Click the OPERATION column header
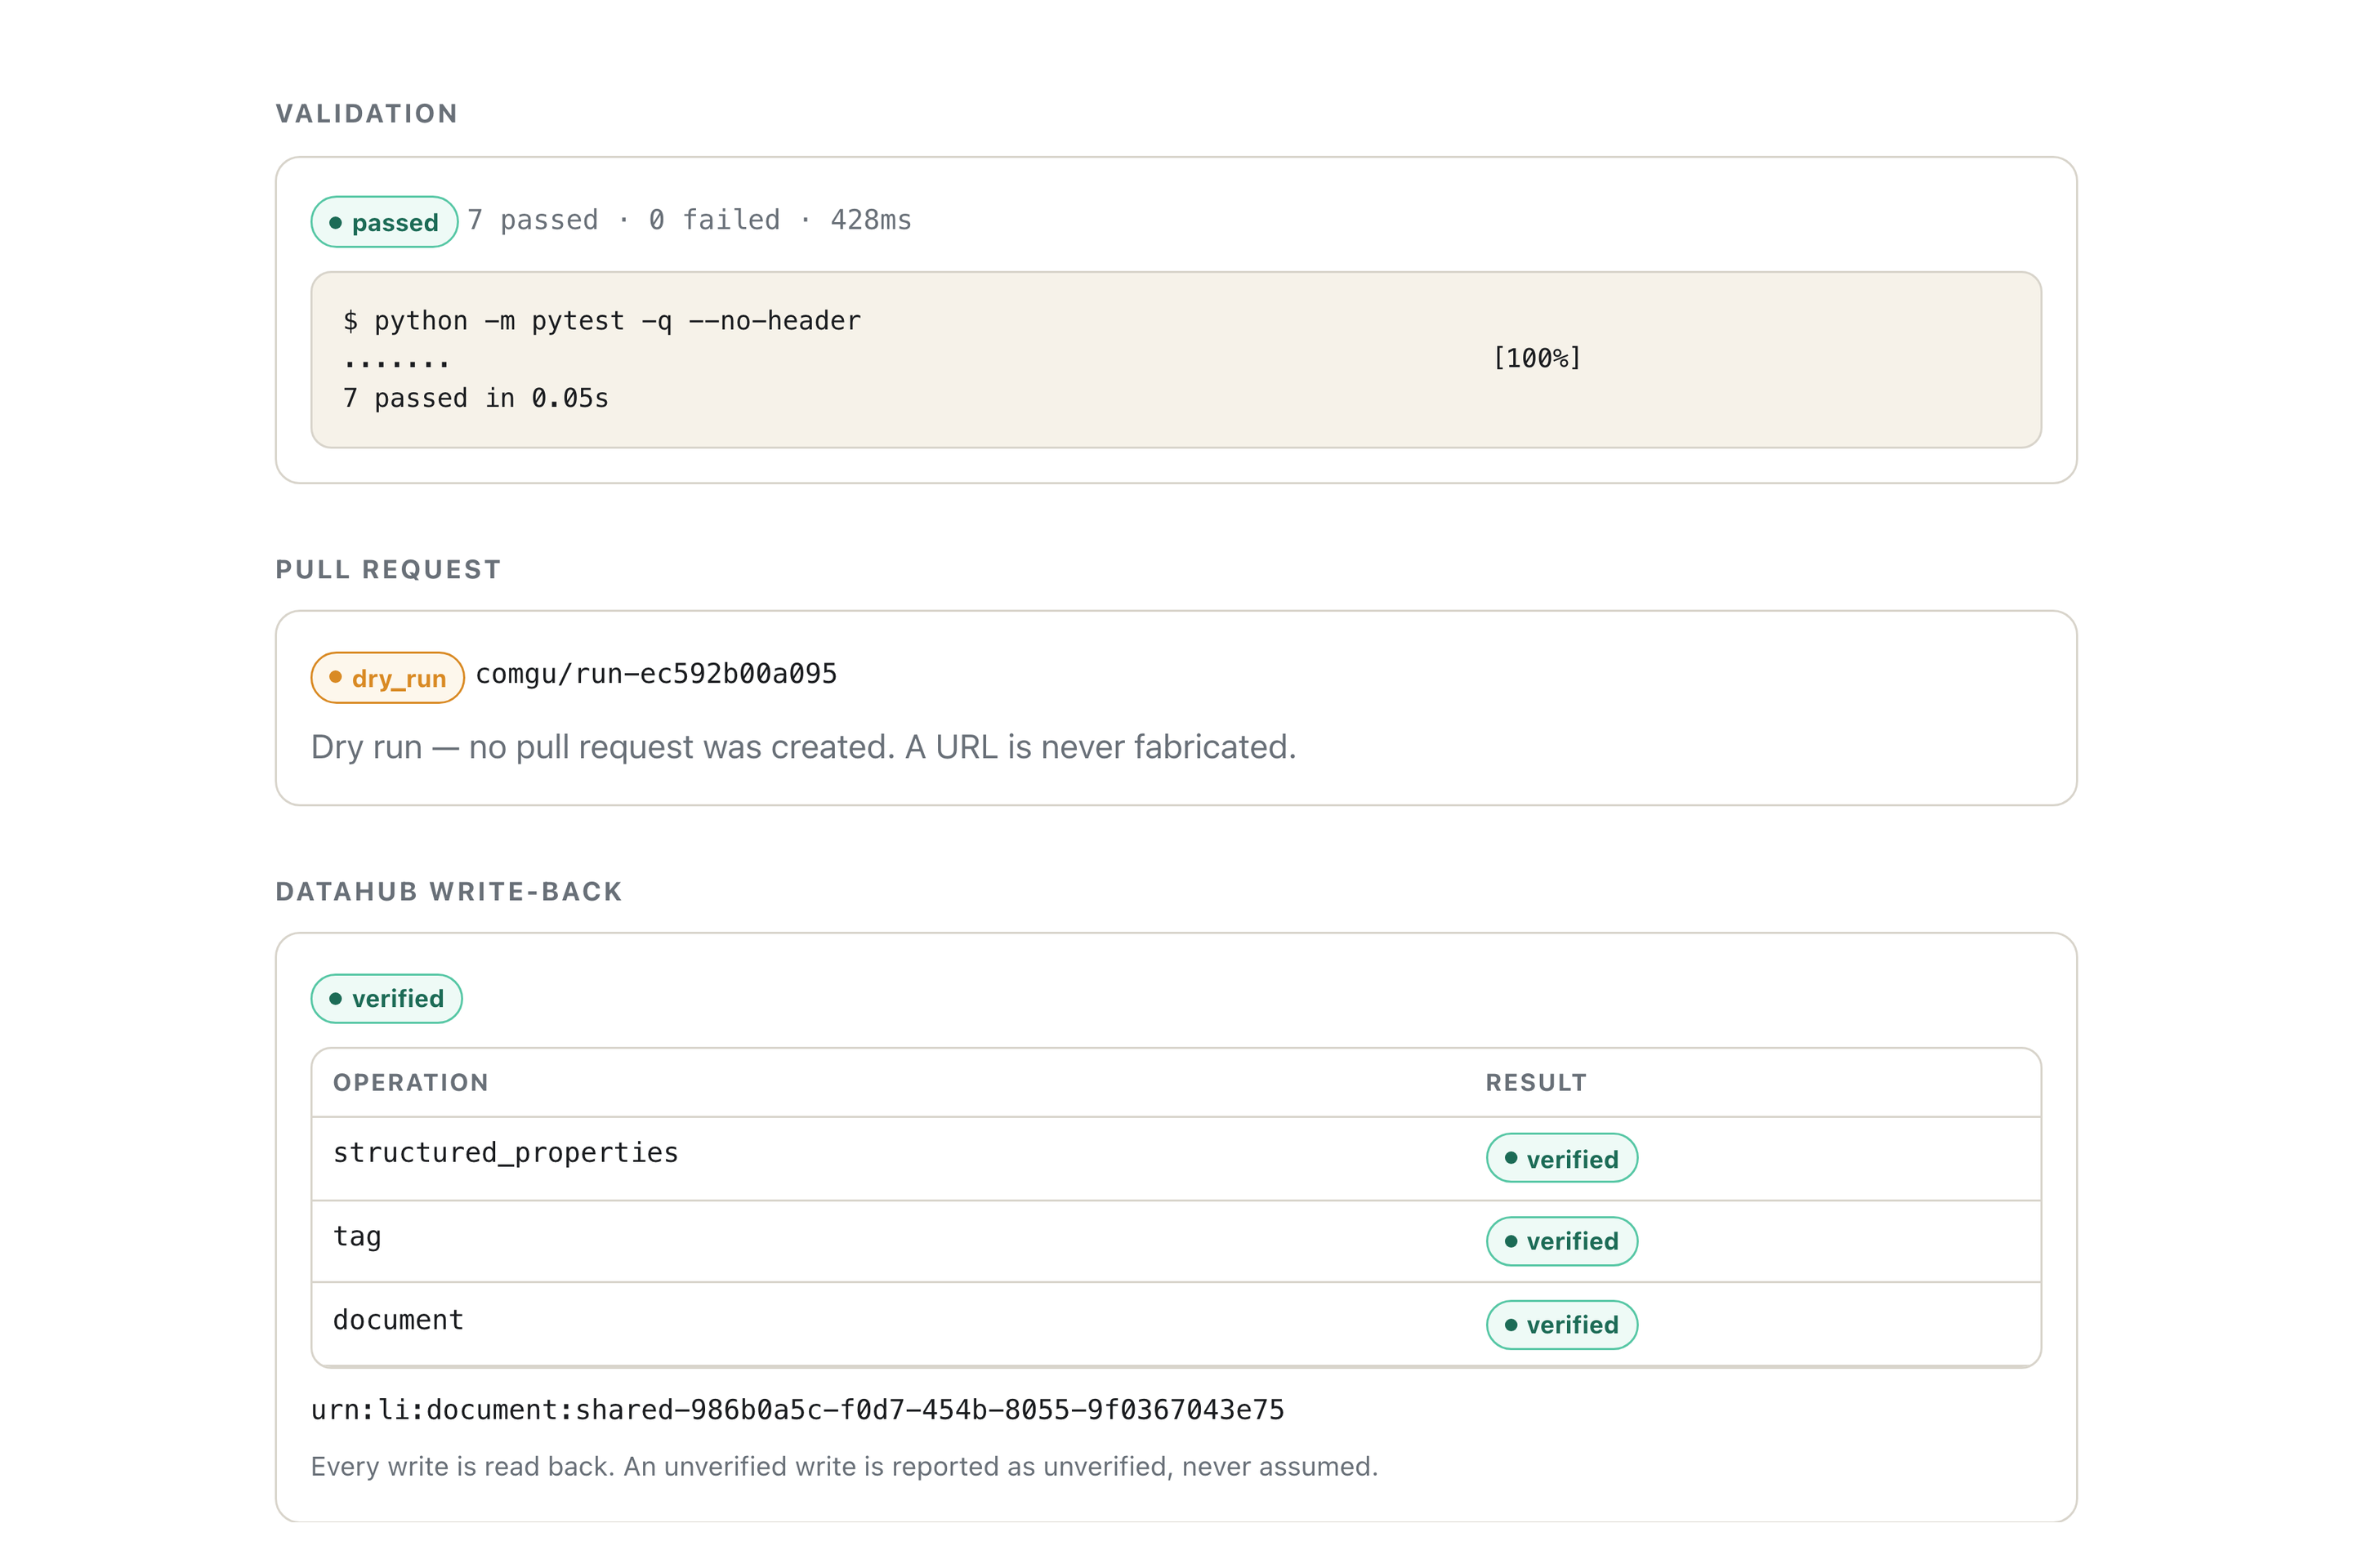The width and height of the screenshot is (2353, 1568). (411, 1082)
